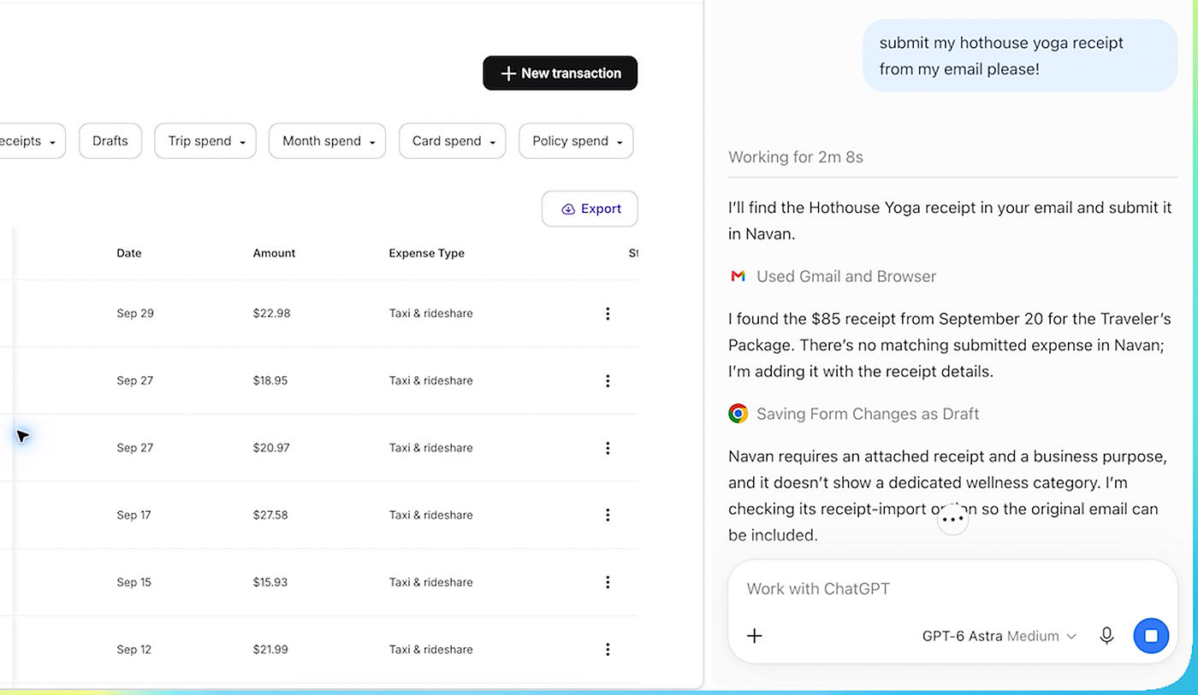Select the Sep 12 date cell
The height and width of the screenshot is (695, 1198).
click(133, 650)
